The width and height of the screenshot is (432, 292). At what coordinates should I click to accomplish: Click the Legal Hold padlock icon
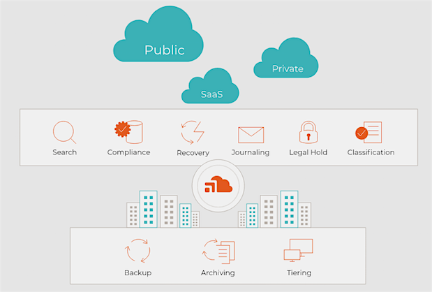coord(308,132)
